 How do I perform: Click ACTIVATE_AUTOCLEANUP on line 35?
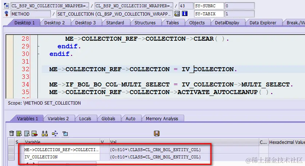point(218,92)
